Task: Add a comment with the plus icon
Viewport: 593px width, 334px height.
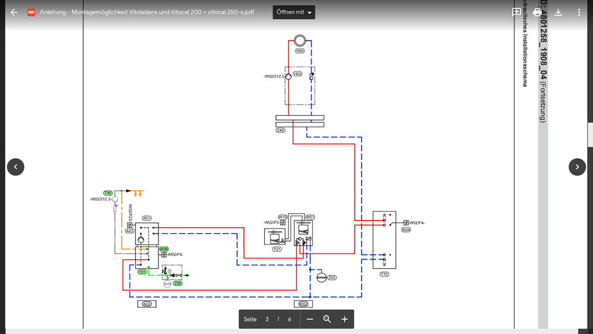Action: (x=516, y=12)
